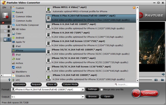Browse for an output folder

pyautogui.click(x=92, y=96)
